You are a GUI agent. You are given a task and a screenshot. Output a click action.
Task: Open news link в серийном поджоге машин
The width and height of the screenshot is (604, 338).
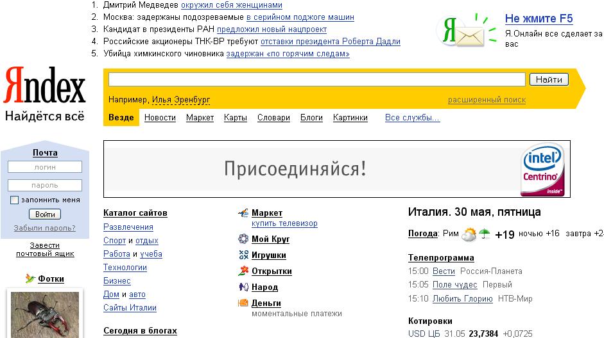300,17
